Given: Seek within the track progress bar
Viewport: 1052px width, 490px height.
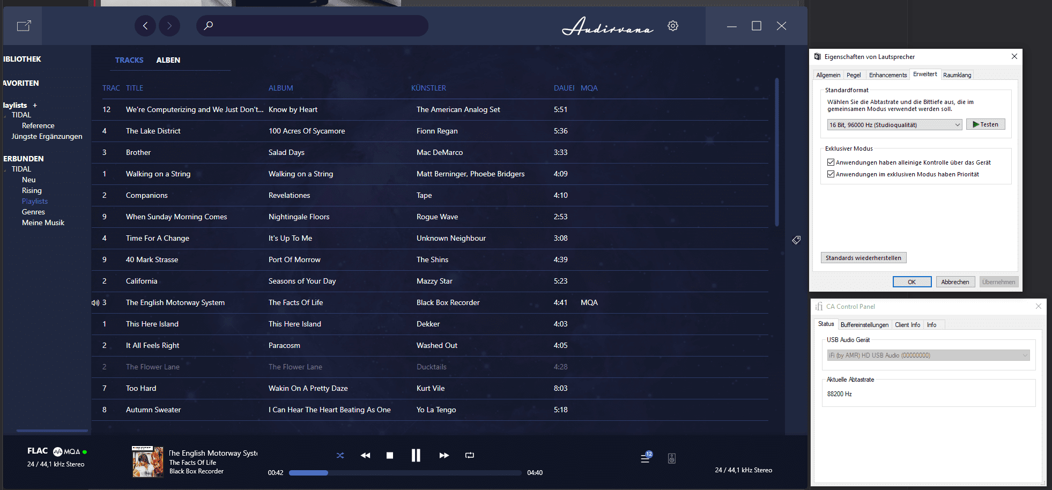Looking at the screenshot, I should coord(405,473).
